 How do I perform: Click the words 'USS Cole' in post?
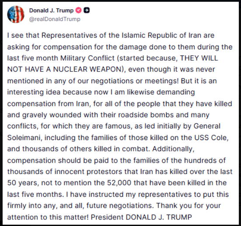click(x=210, y=137)
